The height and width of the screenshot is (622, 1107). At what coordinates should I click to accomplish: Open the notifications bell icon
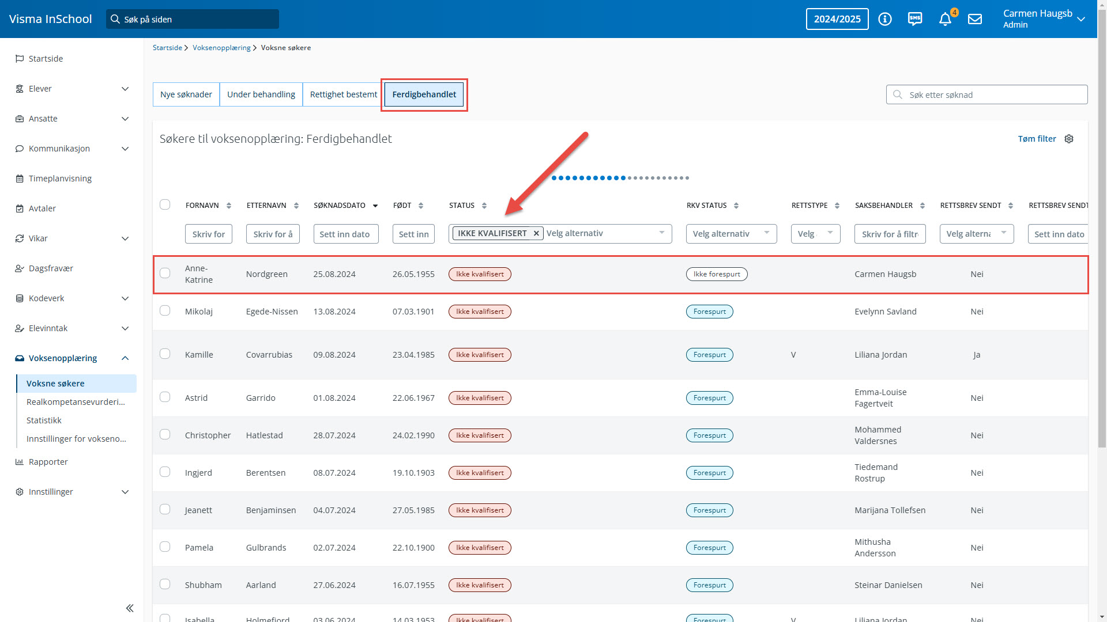point(944,19)
